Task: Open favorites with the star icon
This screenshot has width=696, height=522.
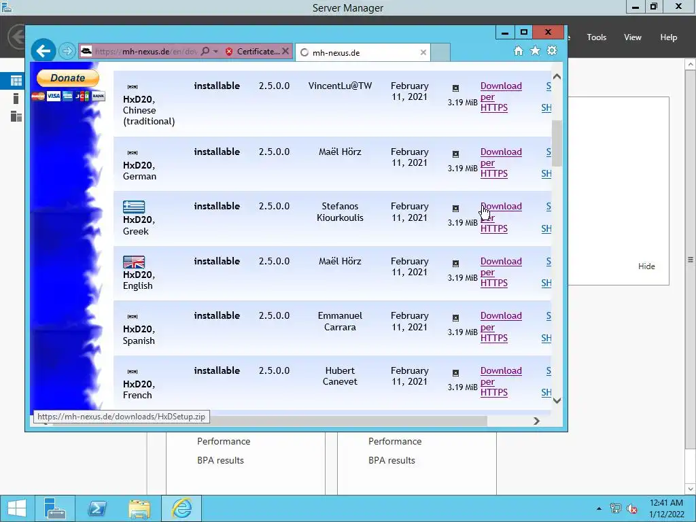Action: (x=536, y=50)
